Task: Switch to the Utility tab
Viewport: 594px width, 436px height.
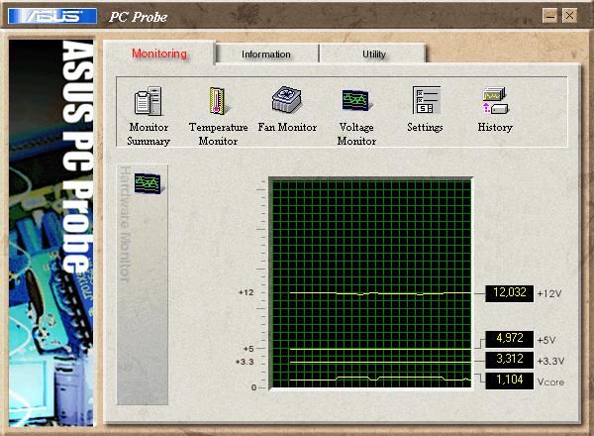Action: pos(374,54)
